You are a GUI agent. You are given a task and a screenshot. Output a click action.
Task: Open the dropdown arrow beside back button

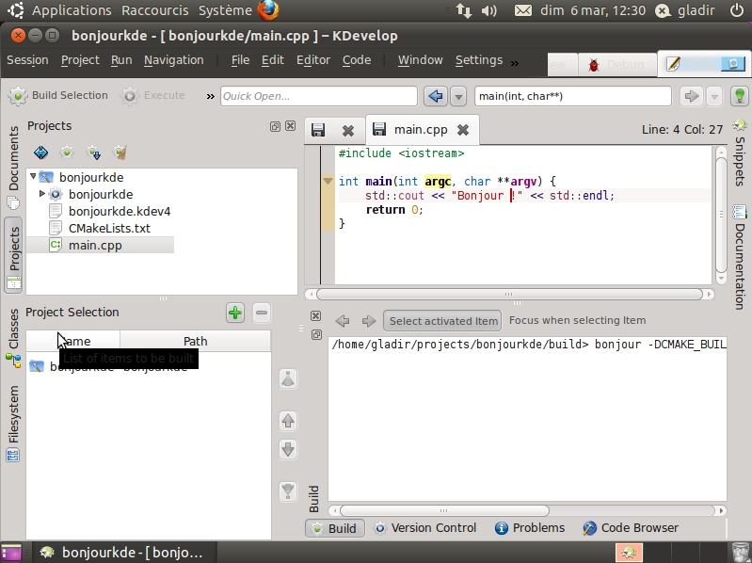click(458, 96)
